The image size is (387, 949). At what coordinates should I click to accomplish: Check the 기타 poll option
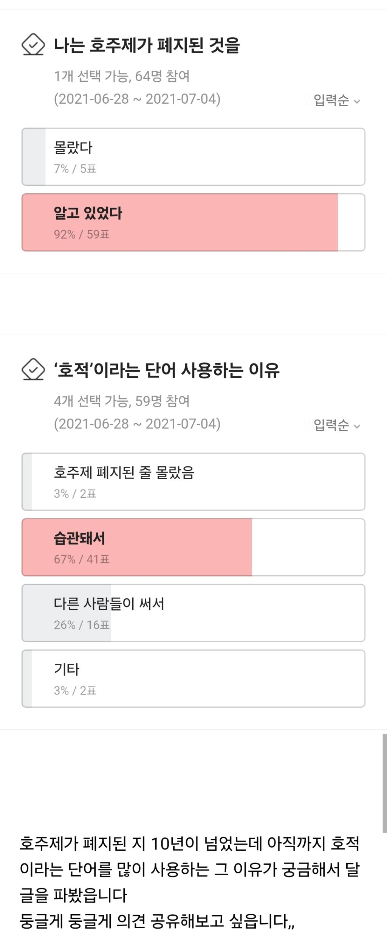pos(193,679)
